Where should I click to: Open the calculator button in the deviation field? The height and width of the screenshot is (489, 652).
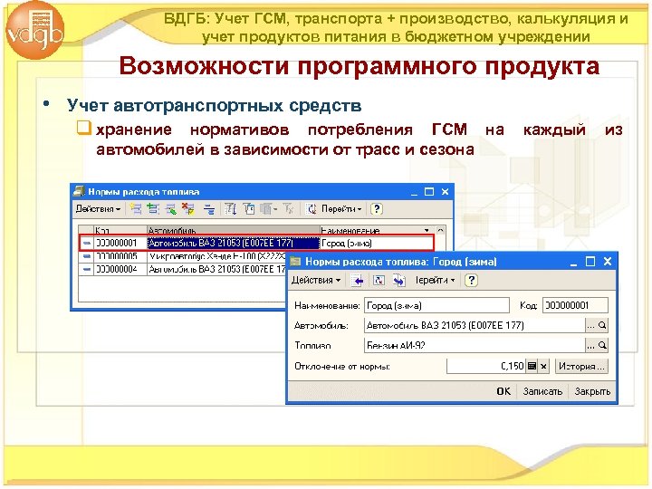pos(532,367)
